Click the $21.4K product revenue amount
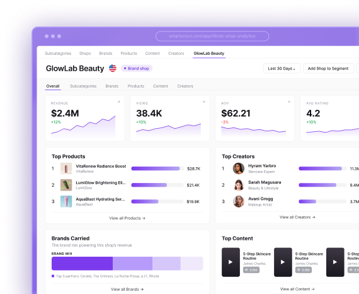The height and width of the screenshot is (294, 359). coord(193,185)
